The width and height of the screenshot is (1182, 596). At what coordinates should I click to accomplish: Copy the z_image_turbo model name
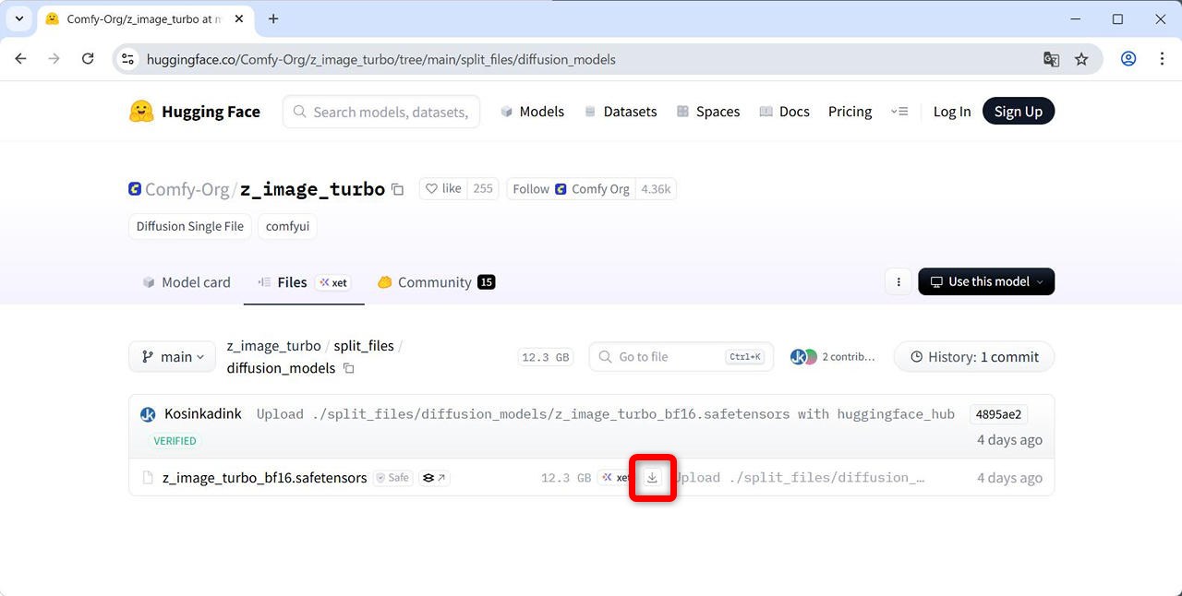point(398,189)
